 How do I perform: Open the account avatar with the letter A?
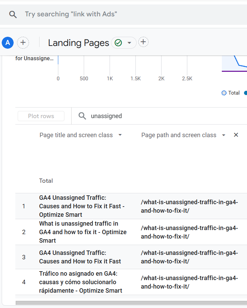tap(7, 43)
